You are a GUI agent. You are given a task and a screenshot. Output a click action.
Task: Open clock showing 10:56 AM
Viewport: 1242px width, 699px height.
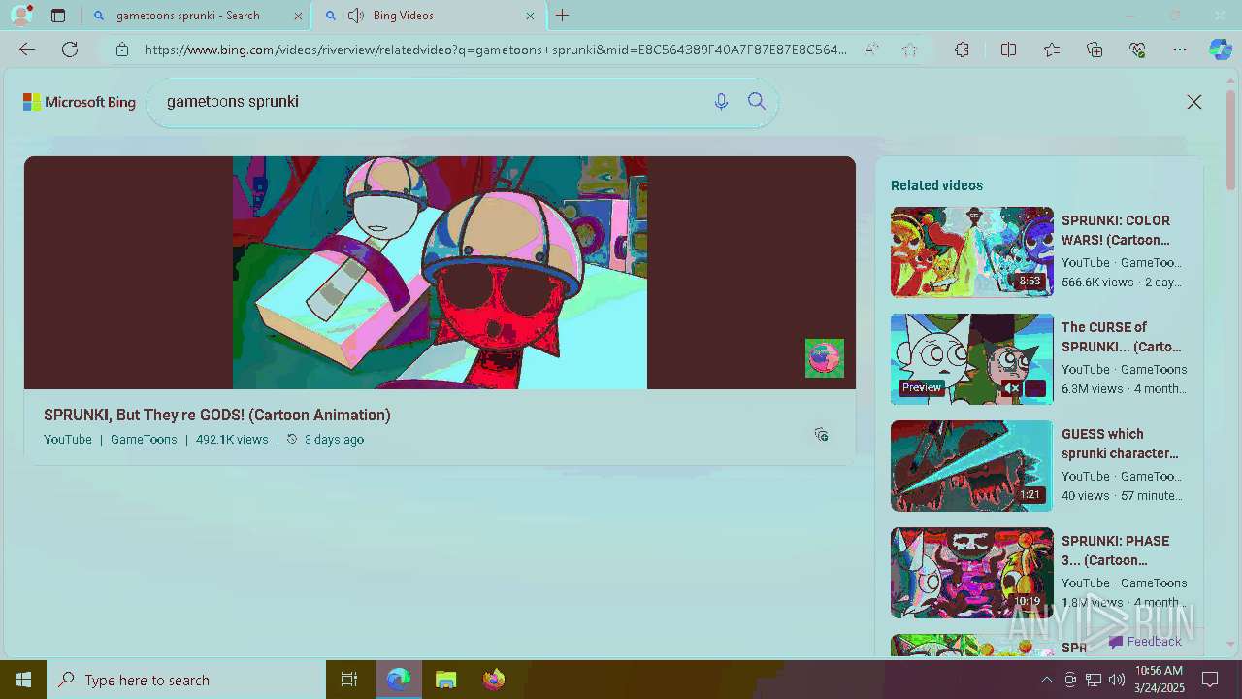tap(1160, 680)
